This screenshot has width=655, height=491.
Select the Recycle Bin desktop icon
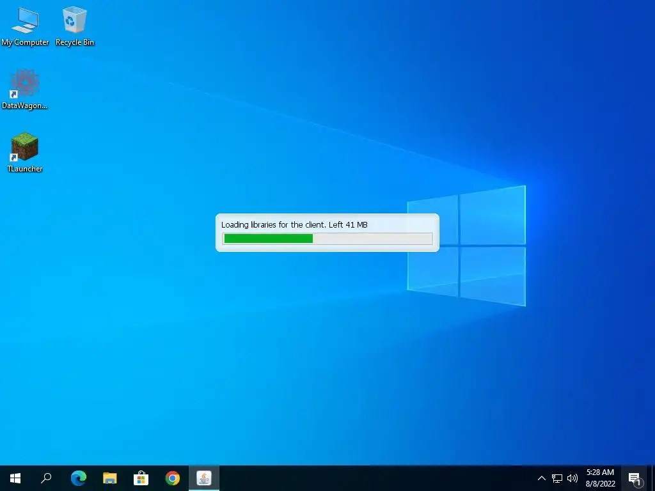[75, 26]
